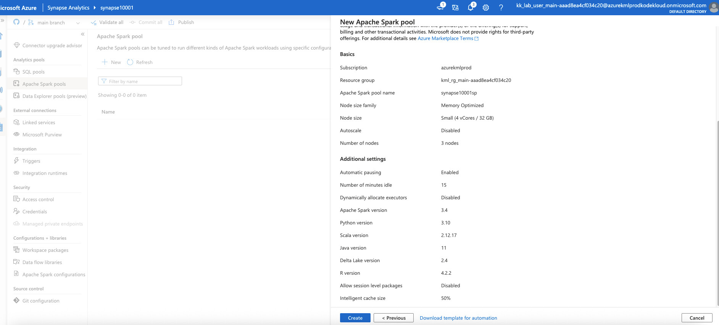Click the Data flow libraries icon
719x325 pixels.
tap(16, 262)
